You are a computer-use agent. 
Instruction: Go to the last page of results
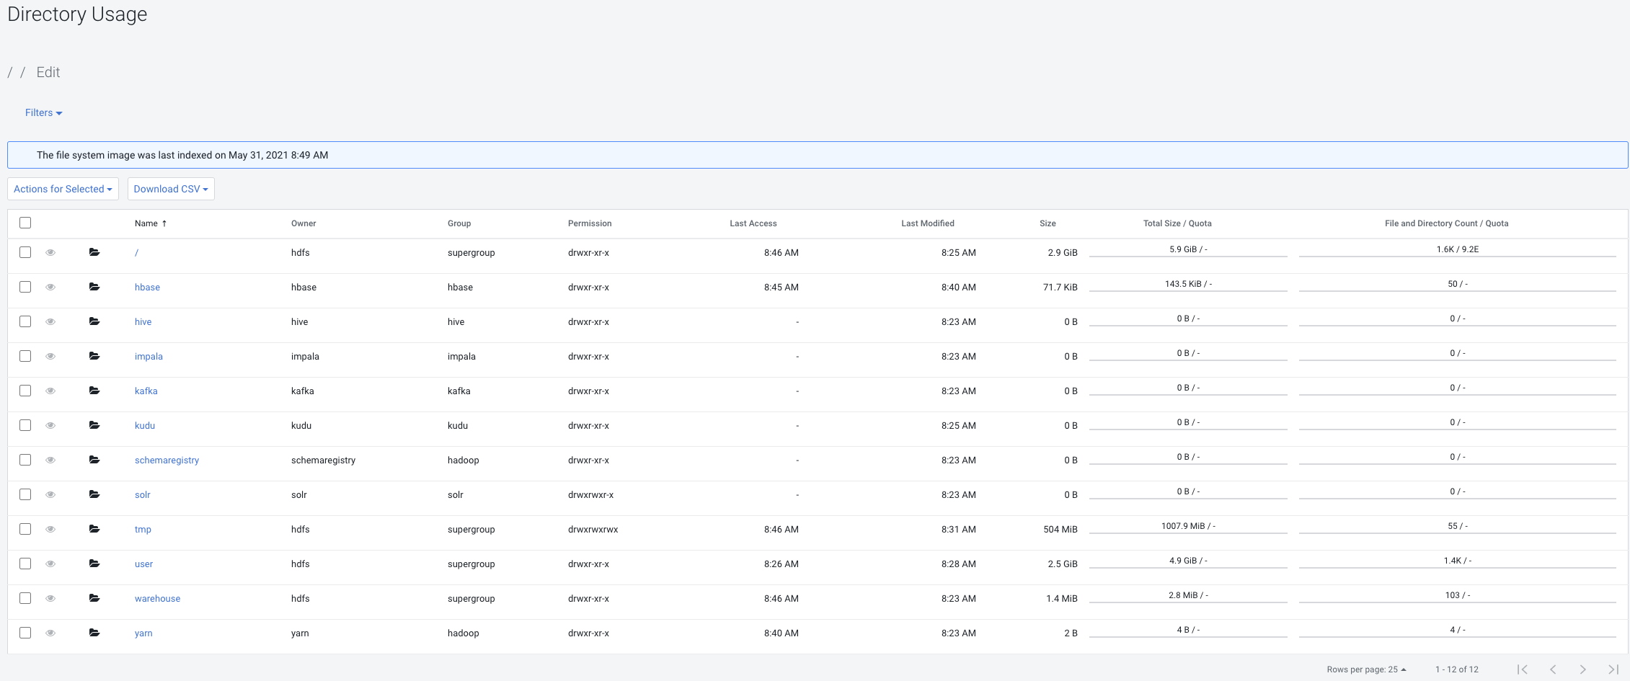1613,669
